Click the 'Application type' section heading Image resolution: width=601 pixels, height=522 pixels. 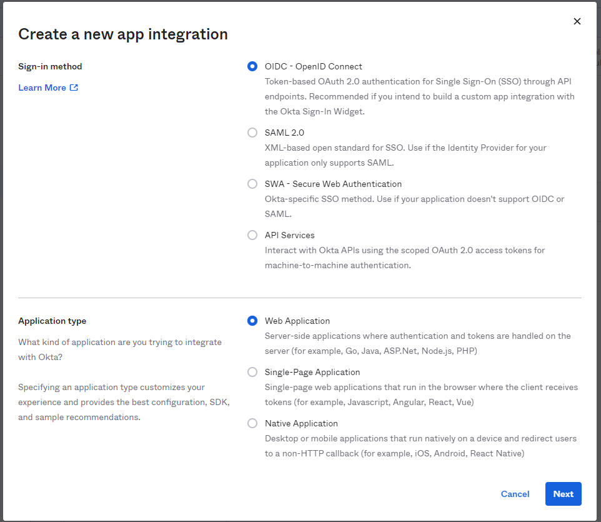(x=52, y=321)
